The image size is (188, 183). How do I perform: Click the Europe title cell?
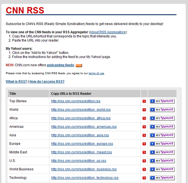pyautogui.click(x=28, y=144)
